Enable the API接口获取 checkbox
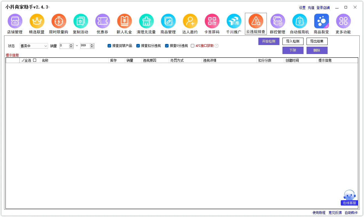This screenshot has width=364, height=217. pyautogui.click(x=193, y=46)
